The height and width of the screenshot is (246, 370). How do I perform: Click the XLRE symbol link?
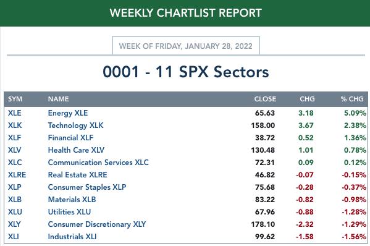point(17,175)
